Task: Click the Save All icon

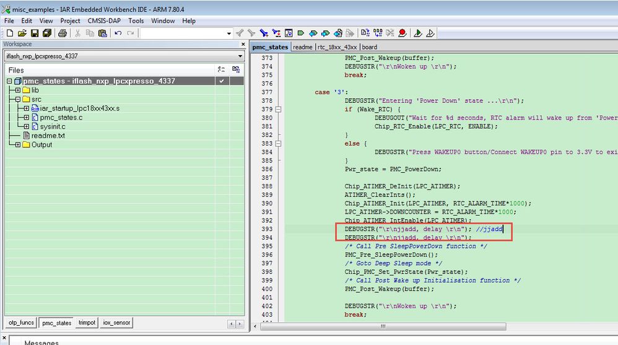Action: [x=47, y=33]
